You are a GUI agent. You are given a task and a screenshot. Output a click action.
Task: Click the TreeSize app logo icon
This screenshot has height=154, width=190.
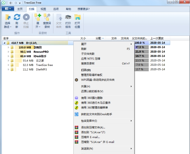[x=3, y=3]
